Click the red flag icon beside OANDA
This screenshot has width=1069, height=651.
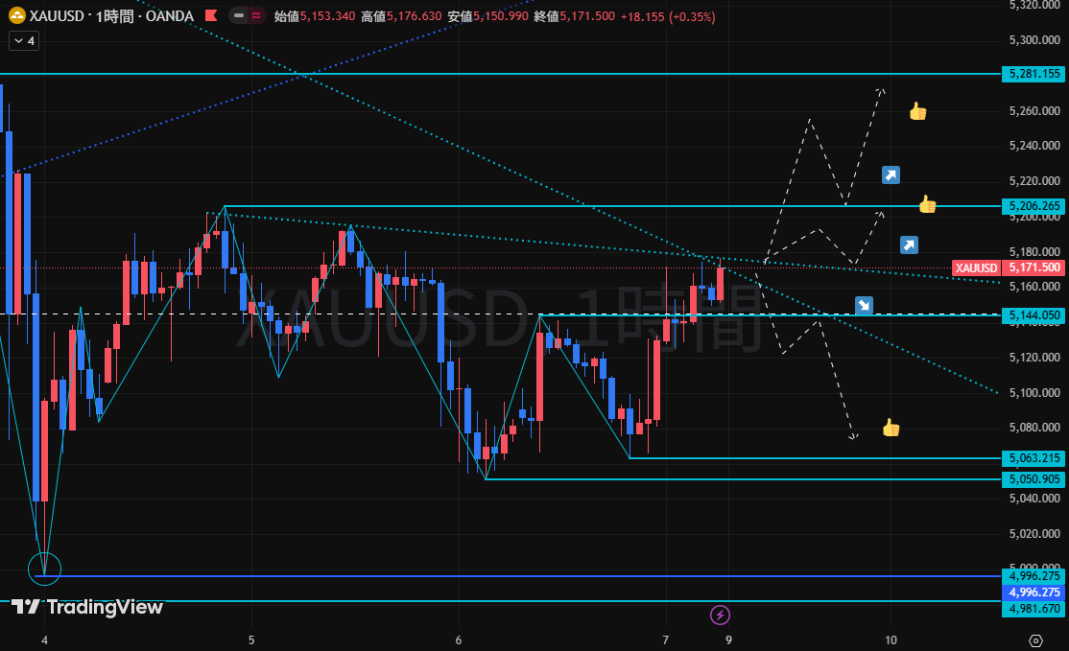[210, 16]
